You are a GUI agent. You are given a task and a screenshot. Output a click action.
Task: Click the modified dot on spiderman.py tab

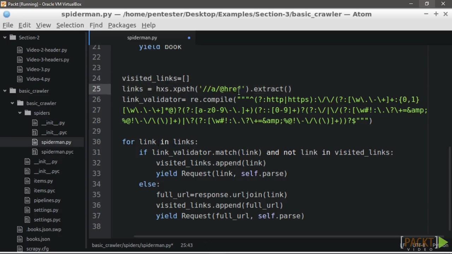pyautogui.click(x=189, y=38)
